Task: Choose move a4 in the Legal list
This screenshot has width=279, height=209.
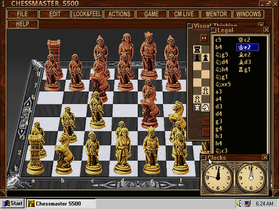Action: [x=219, y=99]
